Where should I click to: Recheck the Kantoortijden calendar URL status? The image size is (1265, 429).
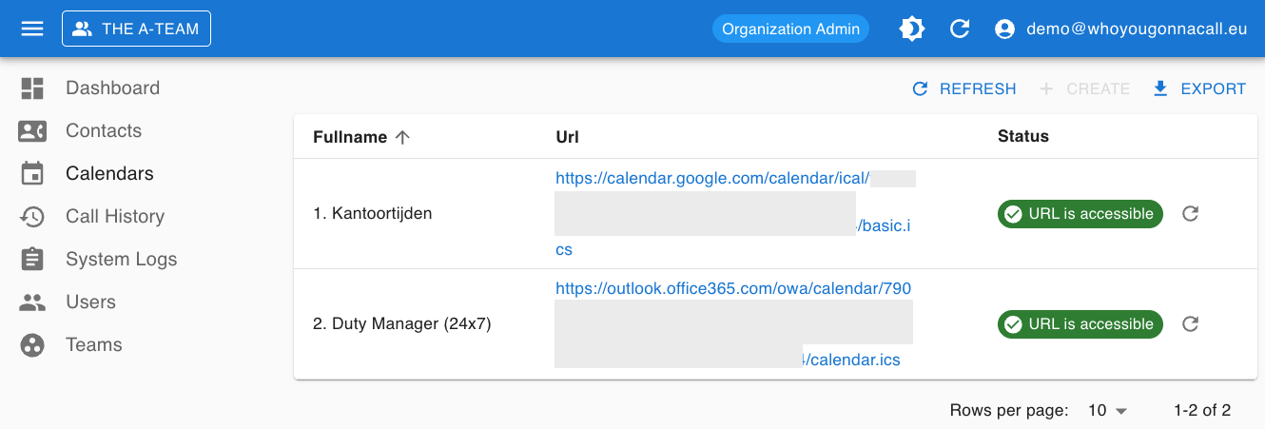[1190, 214]
